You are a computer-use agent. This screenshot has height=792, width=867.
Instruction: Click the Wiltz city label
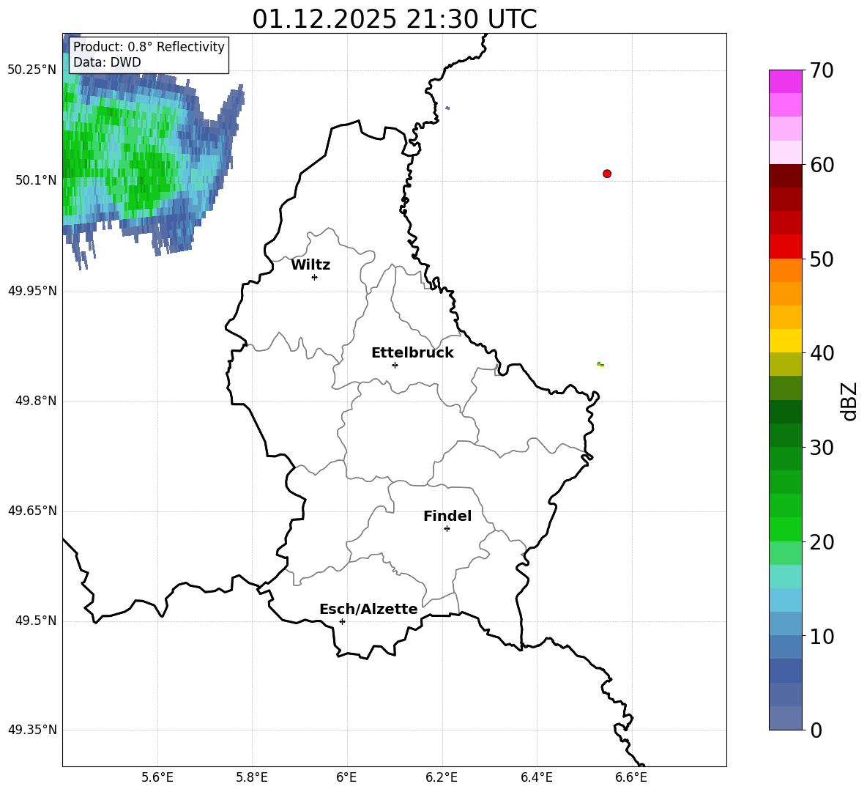(310, 265)
